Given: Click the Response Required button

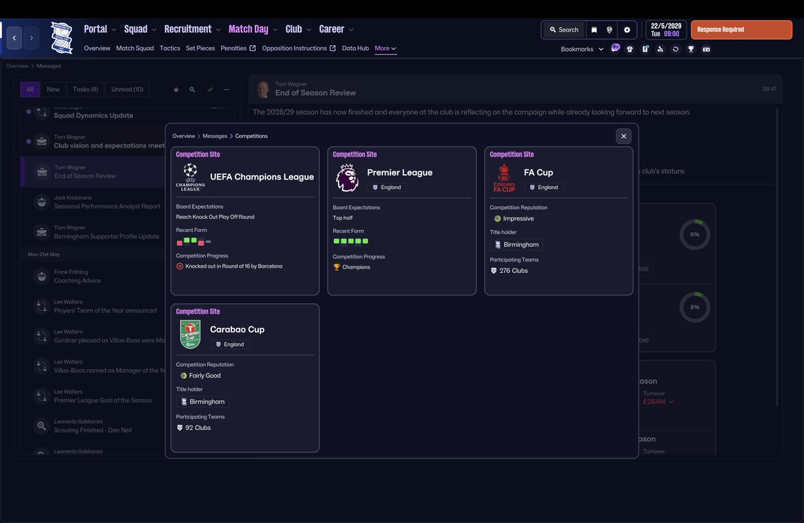Looking at the screenshot, I should tap(741, 30).
